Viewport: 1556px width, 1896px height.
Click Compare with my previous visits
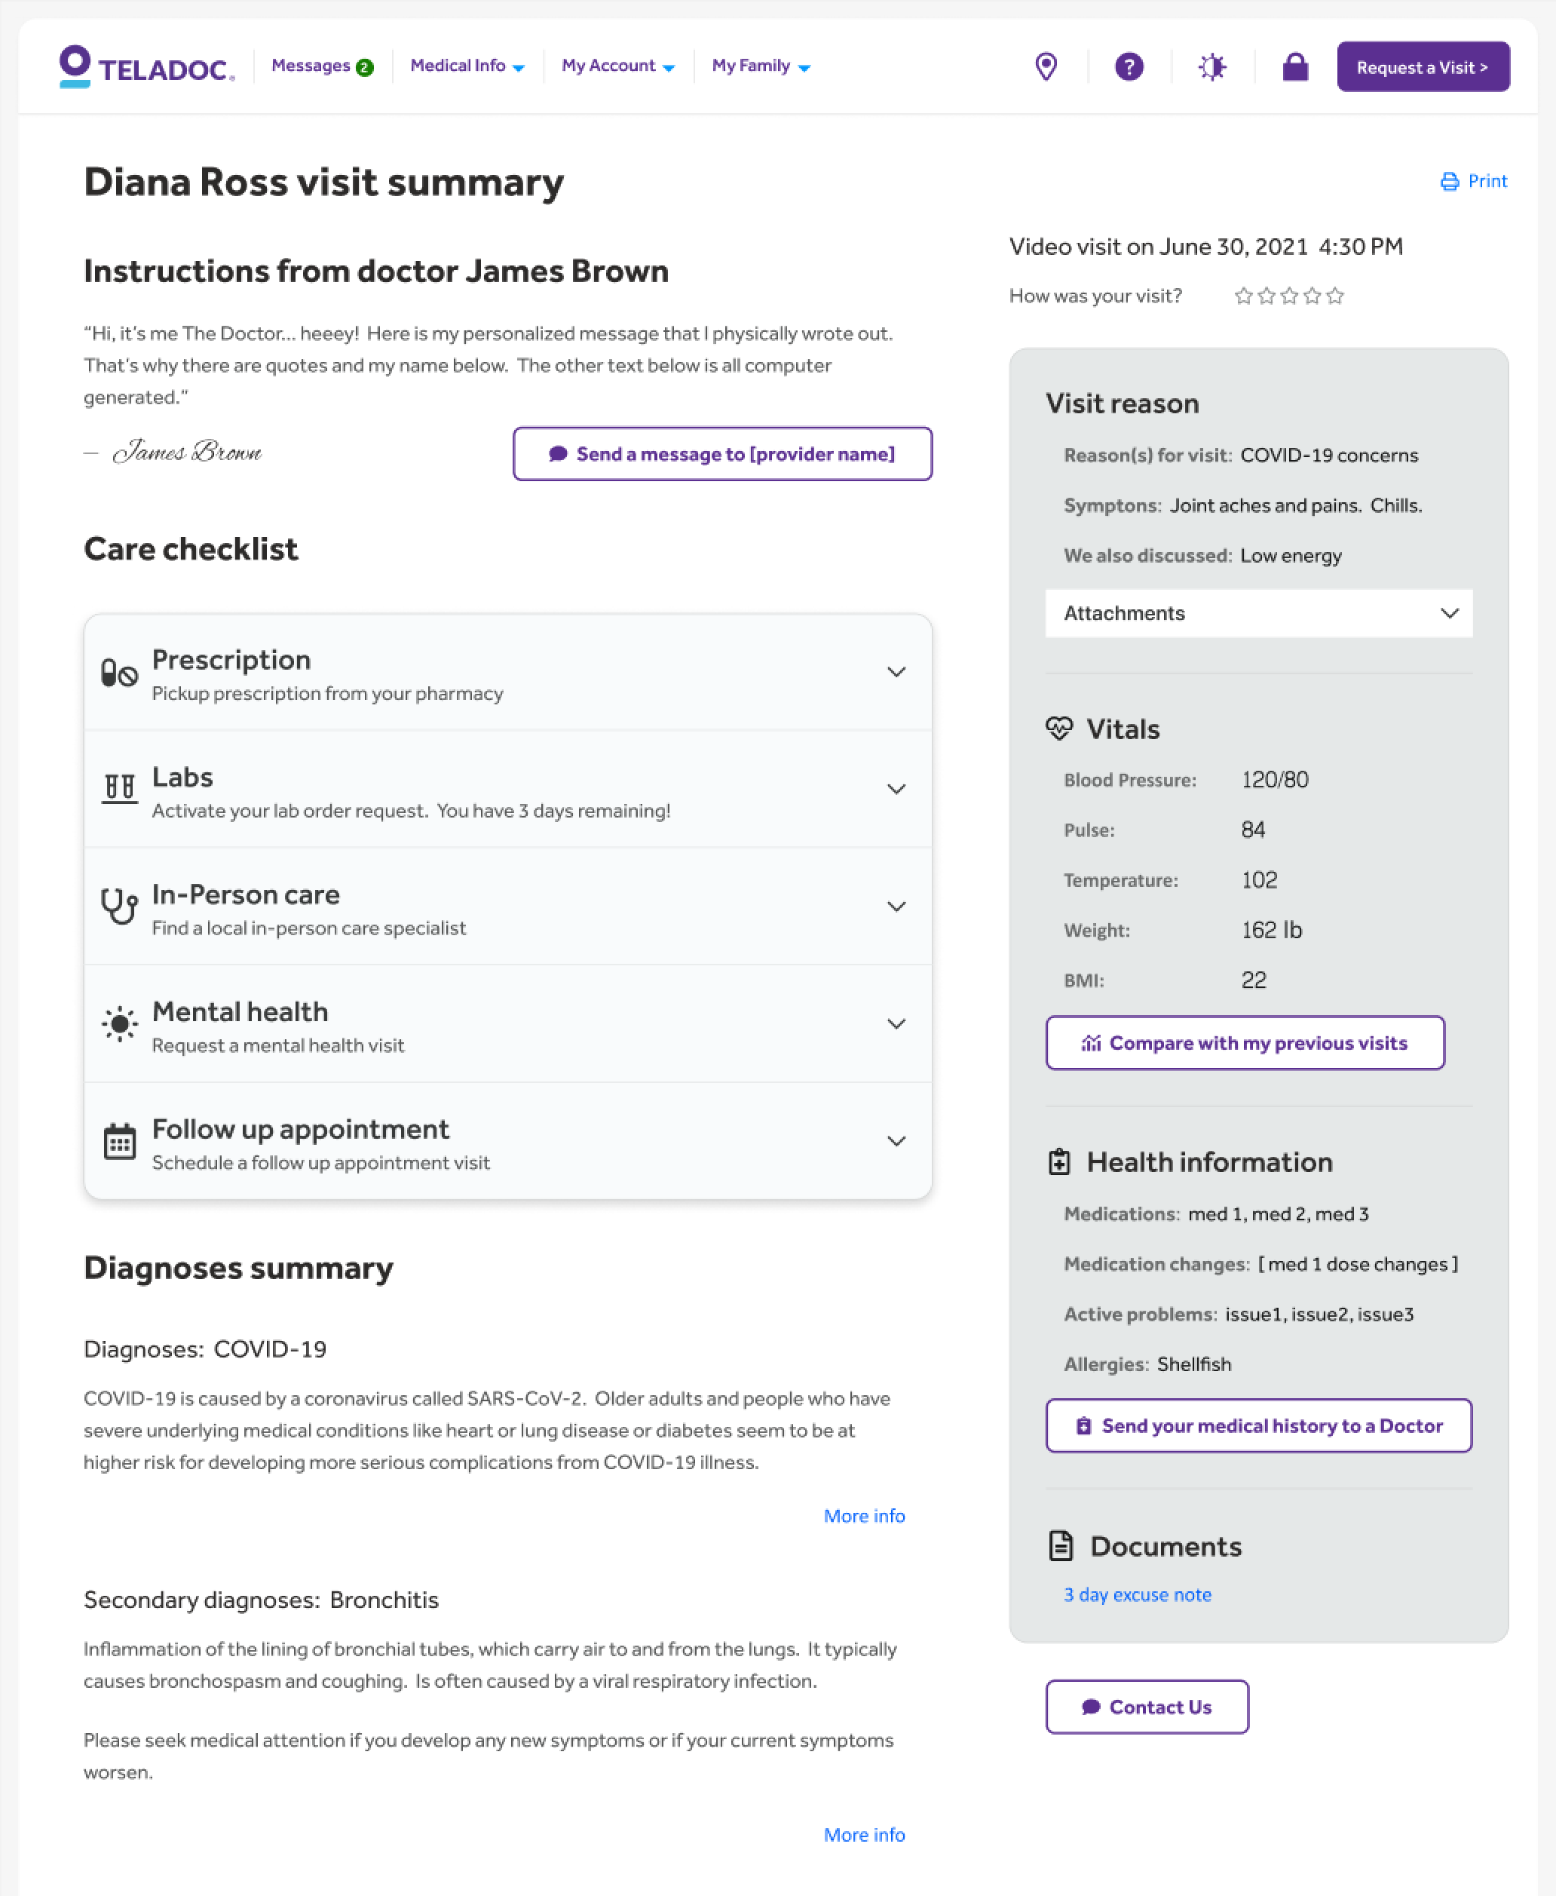(1245, 1042)
